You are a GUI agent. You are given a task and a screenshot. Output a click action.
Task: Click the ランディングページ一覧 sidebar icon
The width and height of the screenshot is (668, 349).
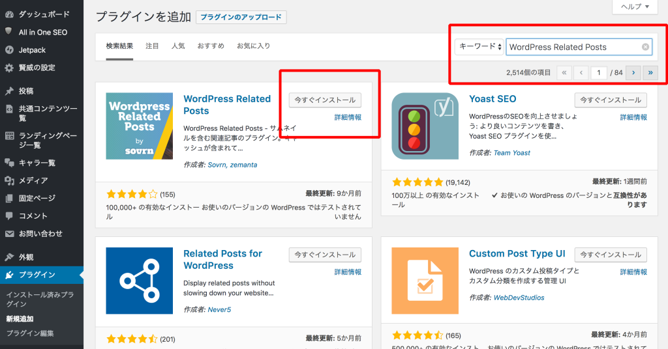pos(9,136)
